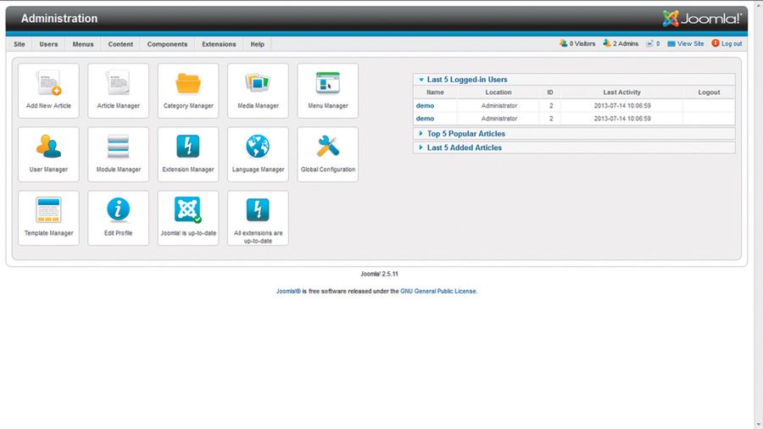Click the Joomla! 2.5.11 version text
The image size is (763, 429).
coord(379,274)
